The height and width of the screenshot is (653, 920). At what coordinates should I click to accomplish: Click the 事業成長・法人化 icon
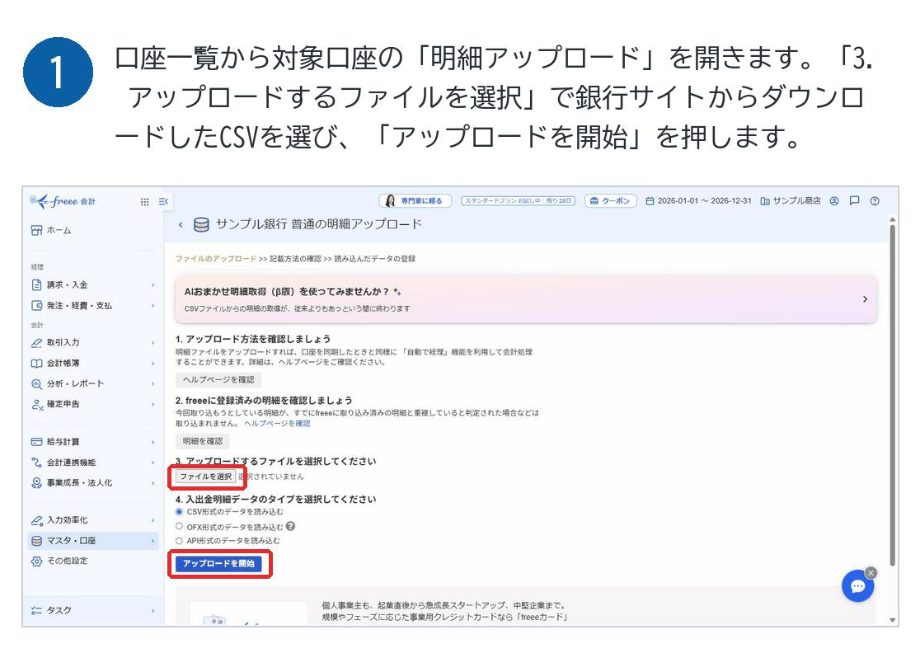[36, 483]
